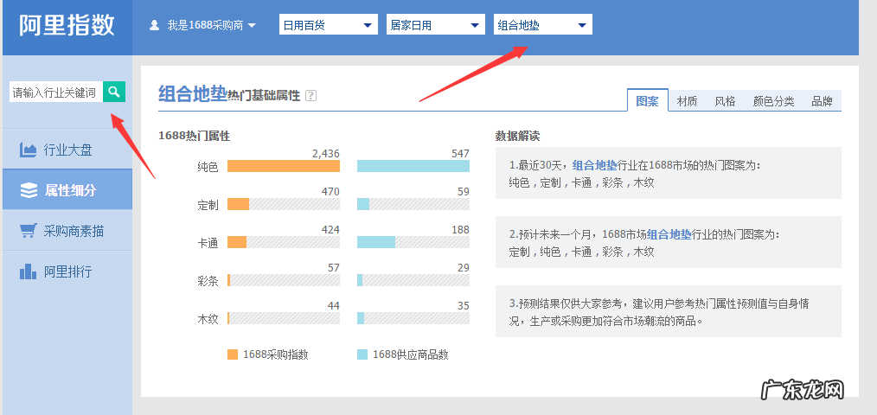Click the 1688热门属性 heading
This screenshot has height=415, width=877.
(x=194, y=136)
